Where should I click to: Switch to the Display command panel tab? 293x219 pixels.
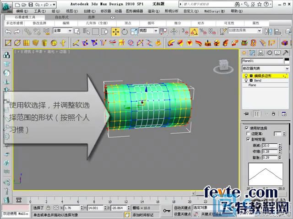tap(277, 53)
